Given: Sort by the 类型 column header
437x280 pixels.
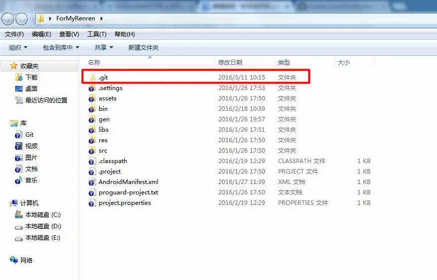Looking at the screenshot, I should (x=284, y=62).
